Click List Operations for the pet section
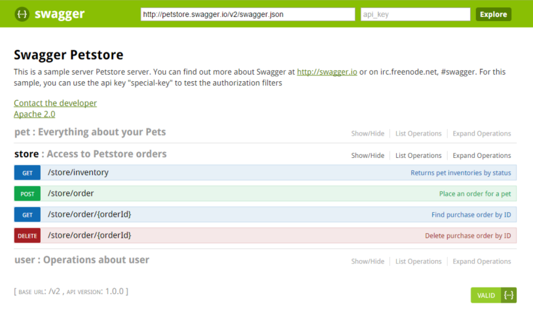 point(418,134)
